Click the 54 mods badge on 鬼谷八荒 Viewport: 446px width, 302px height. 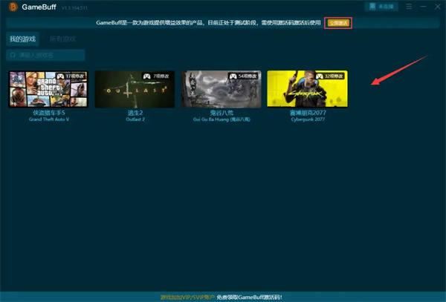pyautogui.click(x=242, y=76)
